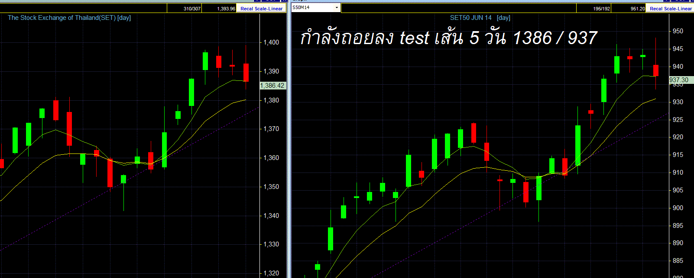
Task: Click the 950 label on SET50 price axis
Action: tap(678, 31)
